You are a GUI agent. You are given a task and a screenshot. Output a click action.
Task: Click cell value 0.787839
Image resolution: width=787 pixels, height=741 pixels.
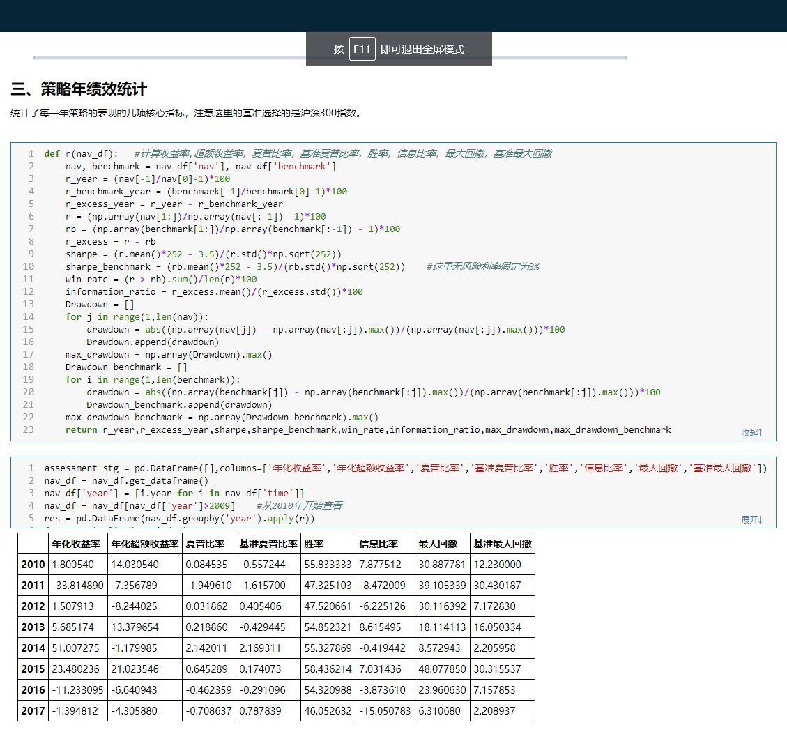[x=261, y=711]
